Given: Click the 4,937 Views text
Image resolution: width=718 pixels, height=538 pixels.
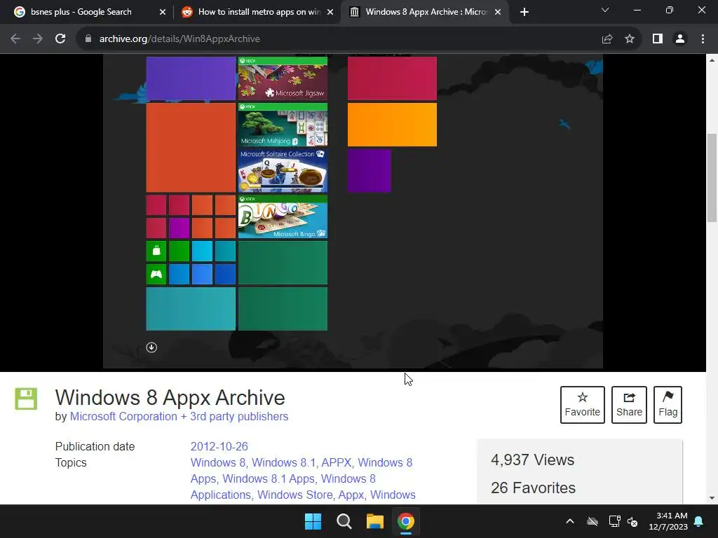Looking at the screenshot, I should pyautogui.click(x=532, y=460).
